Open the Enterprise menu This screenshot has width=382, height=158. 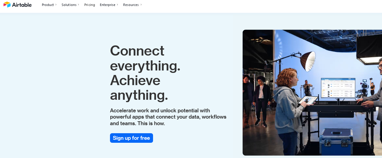108,5
